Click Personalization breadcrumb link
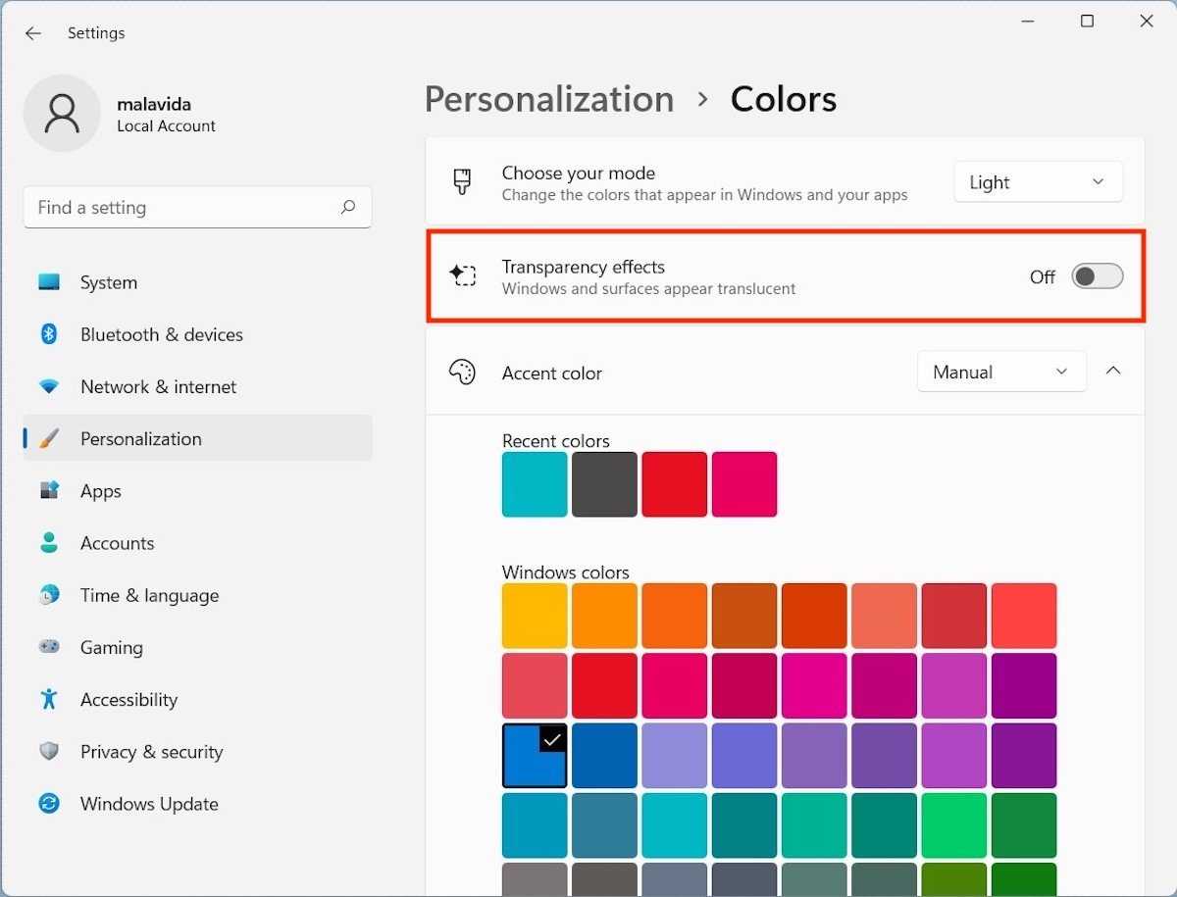The width and height of the screenshot is (1177, 897). (x=549, y=99)
